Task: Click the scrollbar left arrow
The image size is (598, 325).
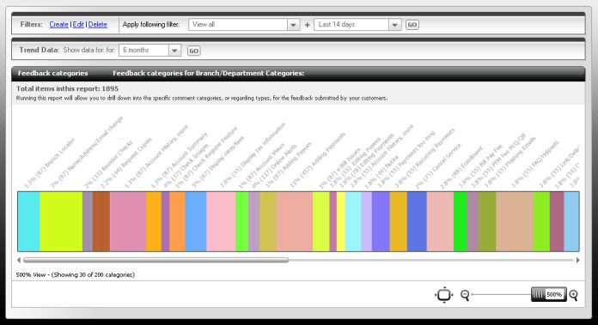Action: click(19, 260)
